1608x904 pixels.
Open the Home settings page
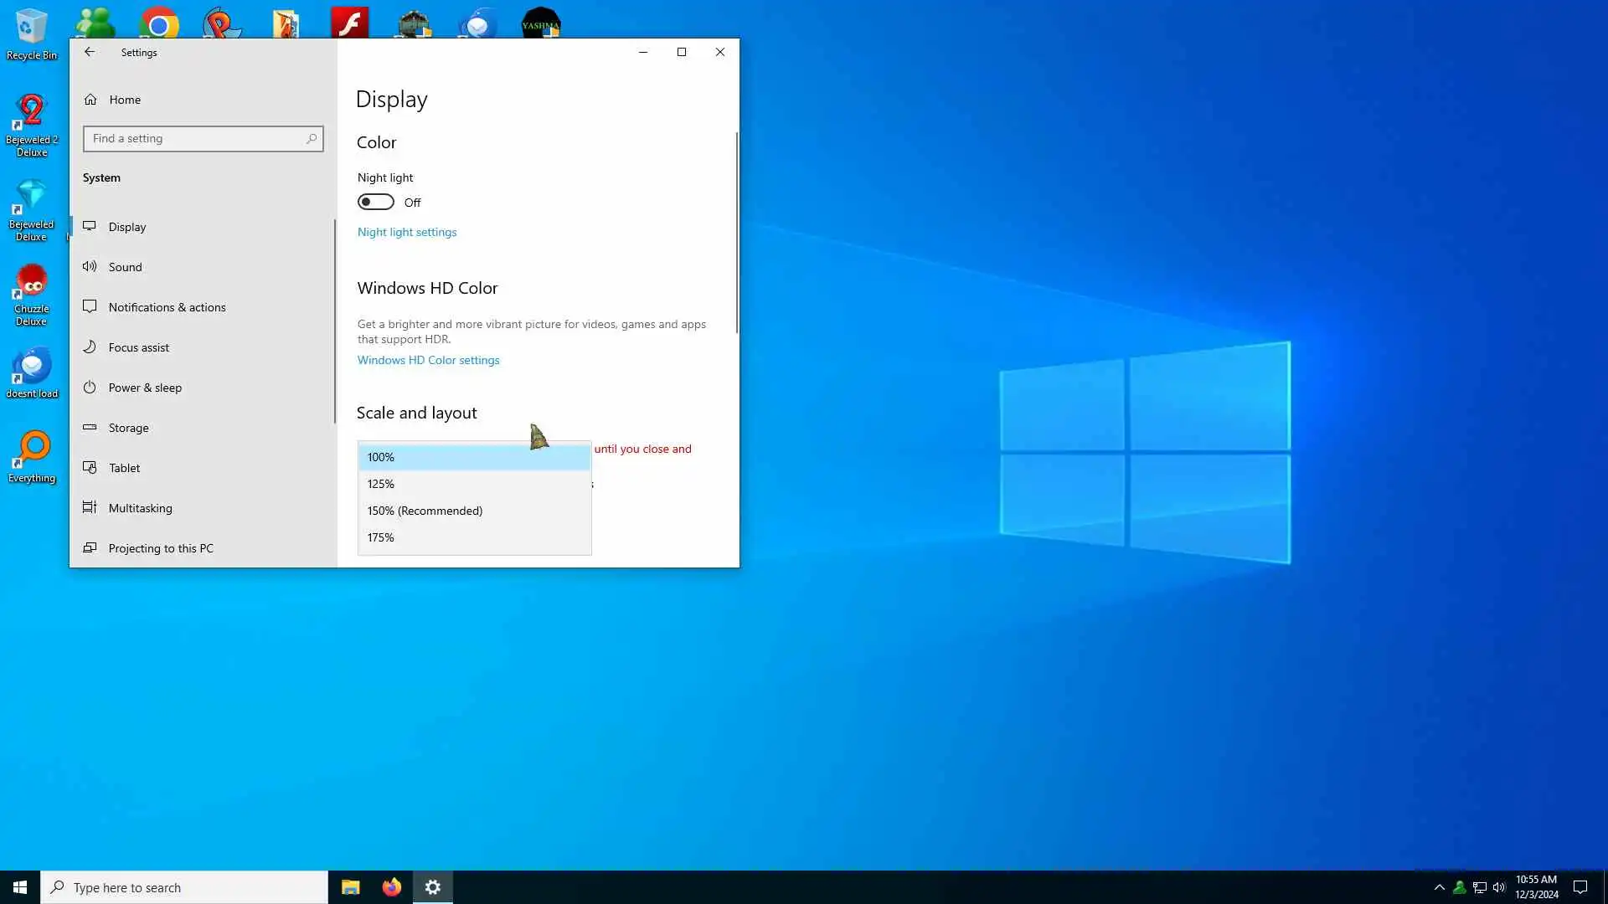click(124, 100)
